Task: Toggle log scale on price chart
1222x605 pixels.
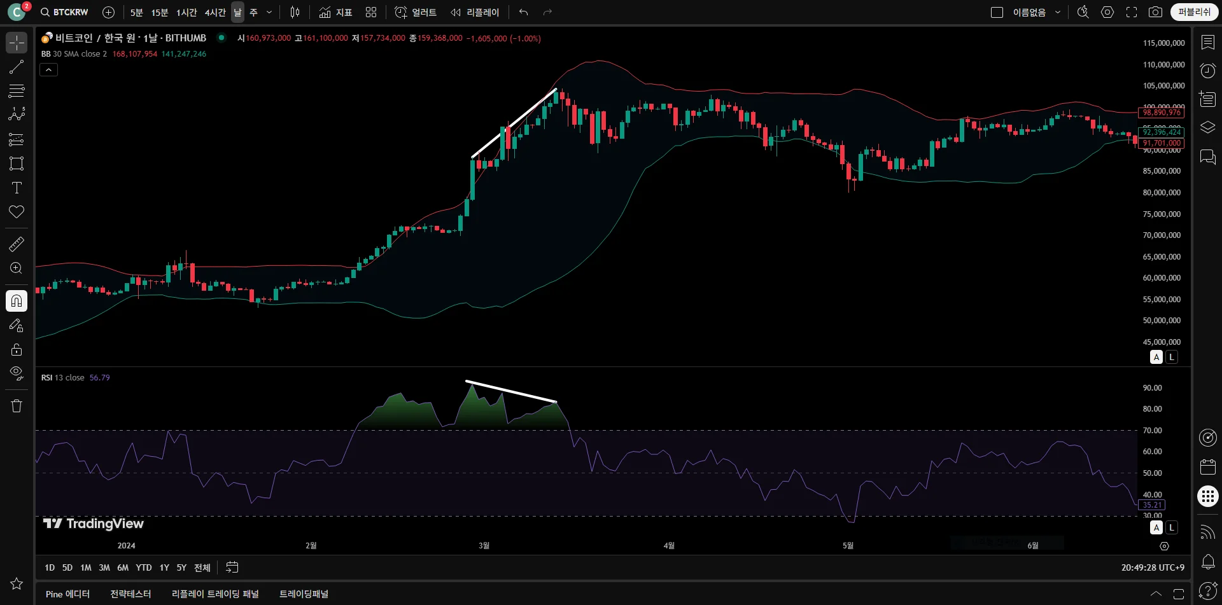Action: (x=1172, y=357)
